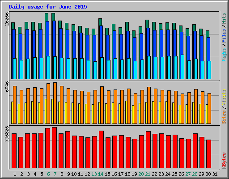The height and width of the screenshot is (179, 229).
Task: Click day label 10 on the x-axis
Action: click(x=74, y=174)
